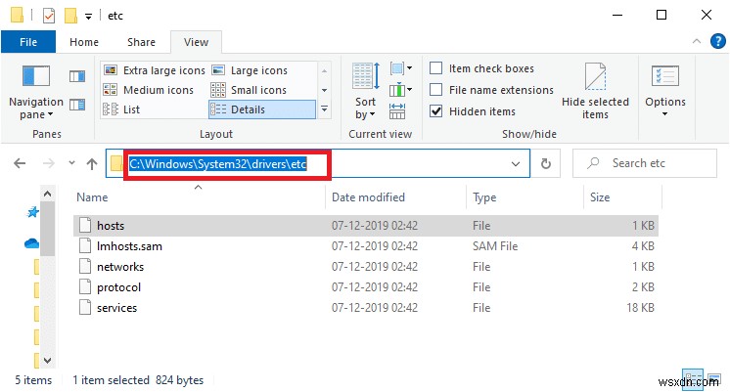The height and width of the screenshot is (392, 730).
Task: Click the 18 KB size cell
Action: (640, 307)
